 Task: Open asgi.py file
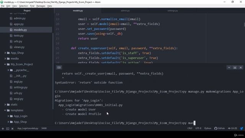tap(18, 82)
